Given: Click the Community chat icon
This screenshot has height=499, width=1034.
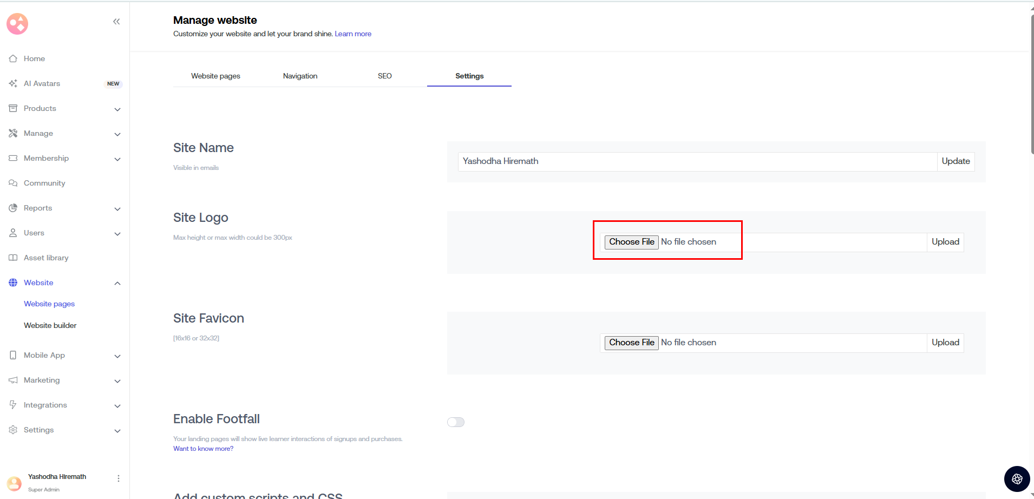Looking at the screenshot, I should tap(13, 183).
